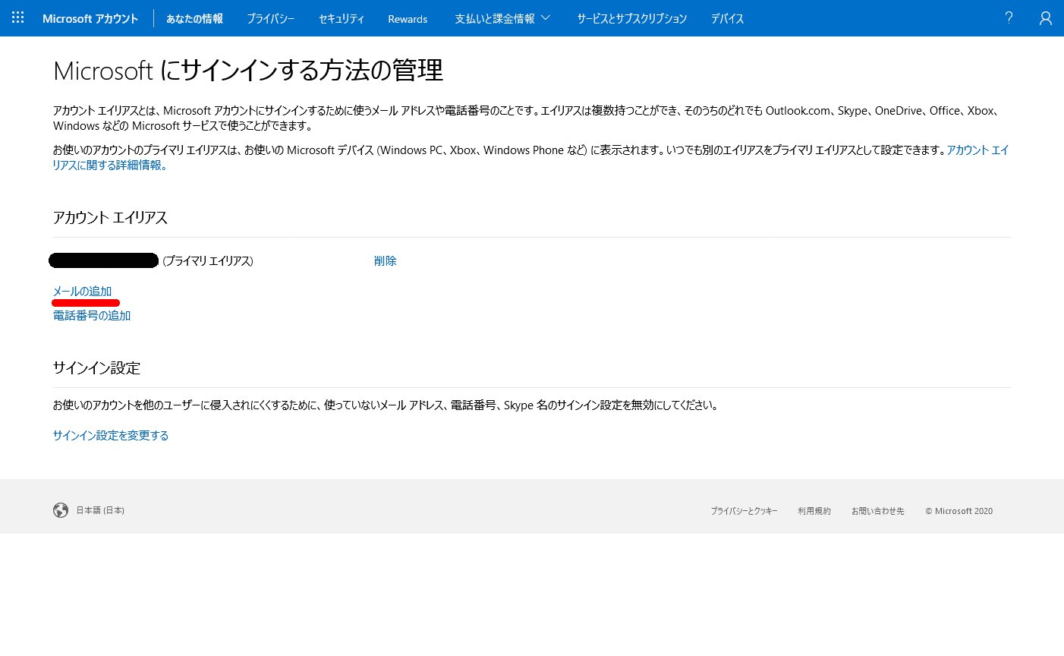The width and height of the screenshot is (1064, 656).
Task: Open お問い合わせ先 footer link
Action: click(x=878, y=511)
